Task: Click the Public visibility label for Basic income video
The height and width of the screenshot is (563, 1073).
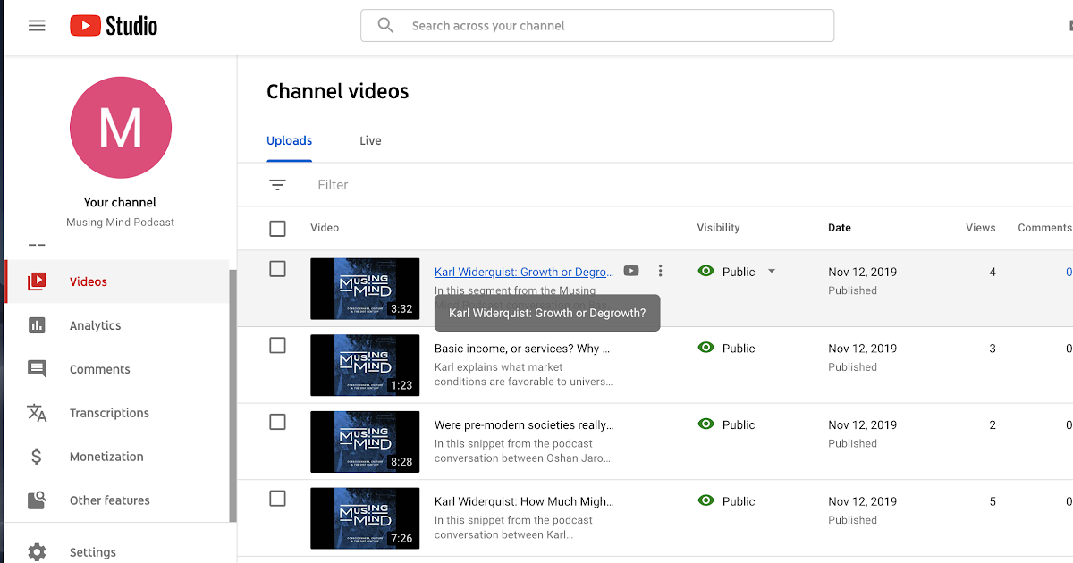Action: click(x=739, y=349)
